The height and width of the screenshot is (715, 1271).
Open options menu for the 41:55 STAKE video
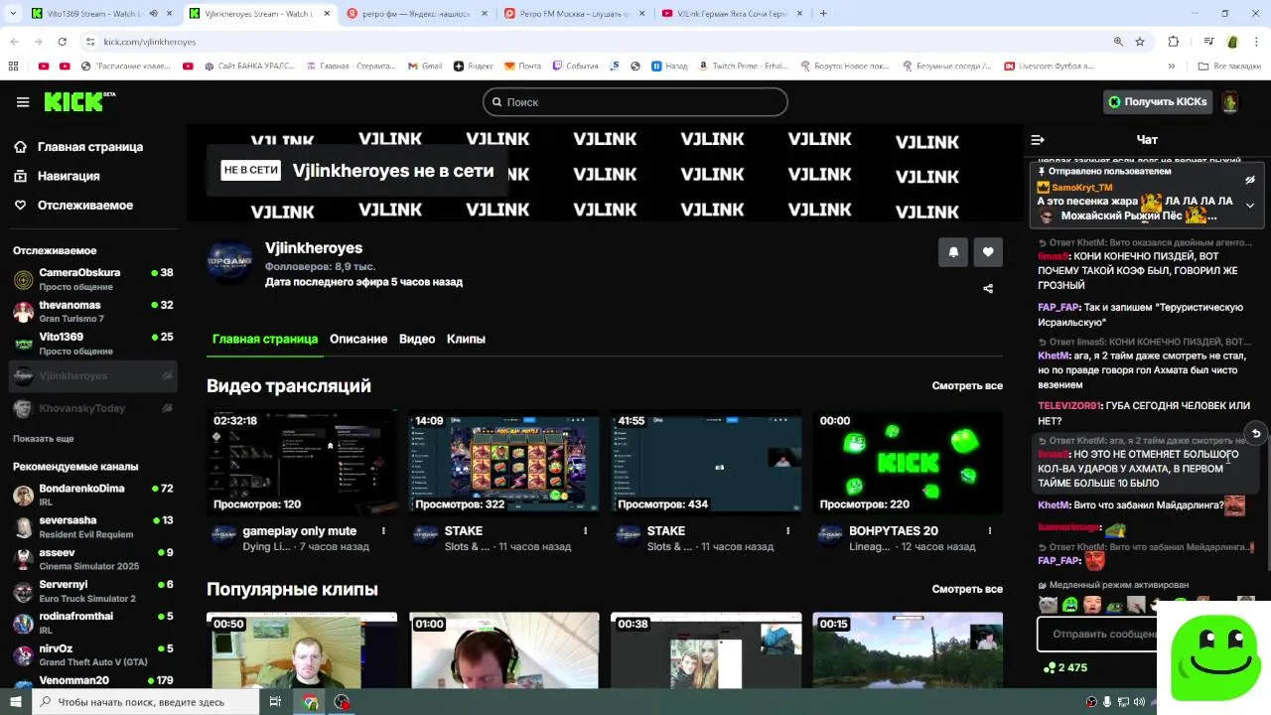point(788,531)
